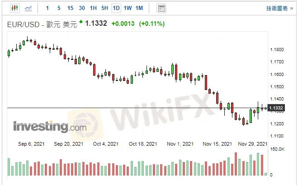Switch to the 1H timeframe

[93, 8]
